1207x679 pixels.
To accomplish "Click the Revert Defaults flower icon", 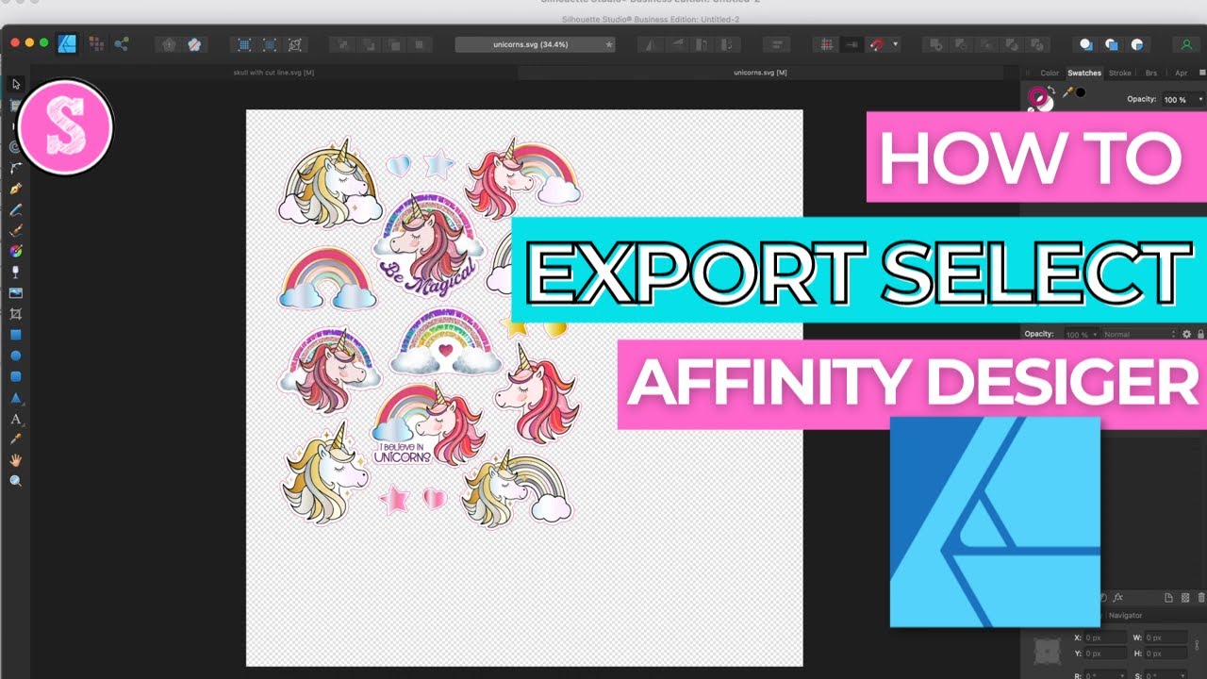I will pos(194,44).
